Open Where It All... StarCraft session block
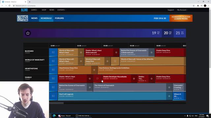 coord(179,96)
